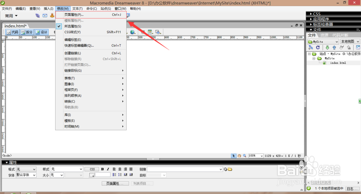The width and height of the screenshot is (361, 194).
Task: Switch to Design view (设计)
Action: click(x=42, y=32)
